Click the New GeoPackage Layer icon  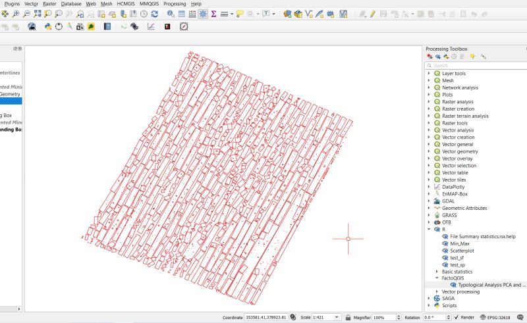[298, 14]
